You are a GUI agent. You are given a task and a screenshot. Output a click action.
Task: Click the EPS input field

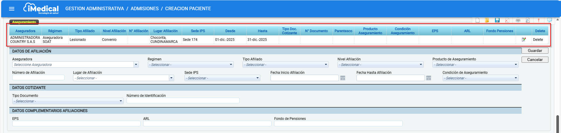pos(76,124)
